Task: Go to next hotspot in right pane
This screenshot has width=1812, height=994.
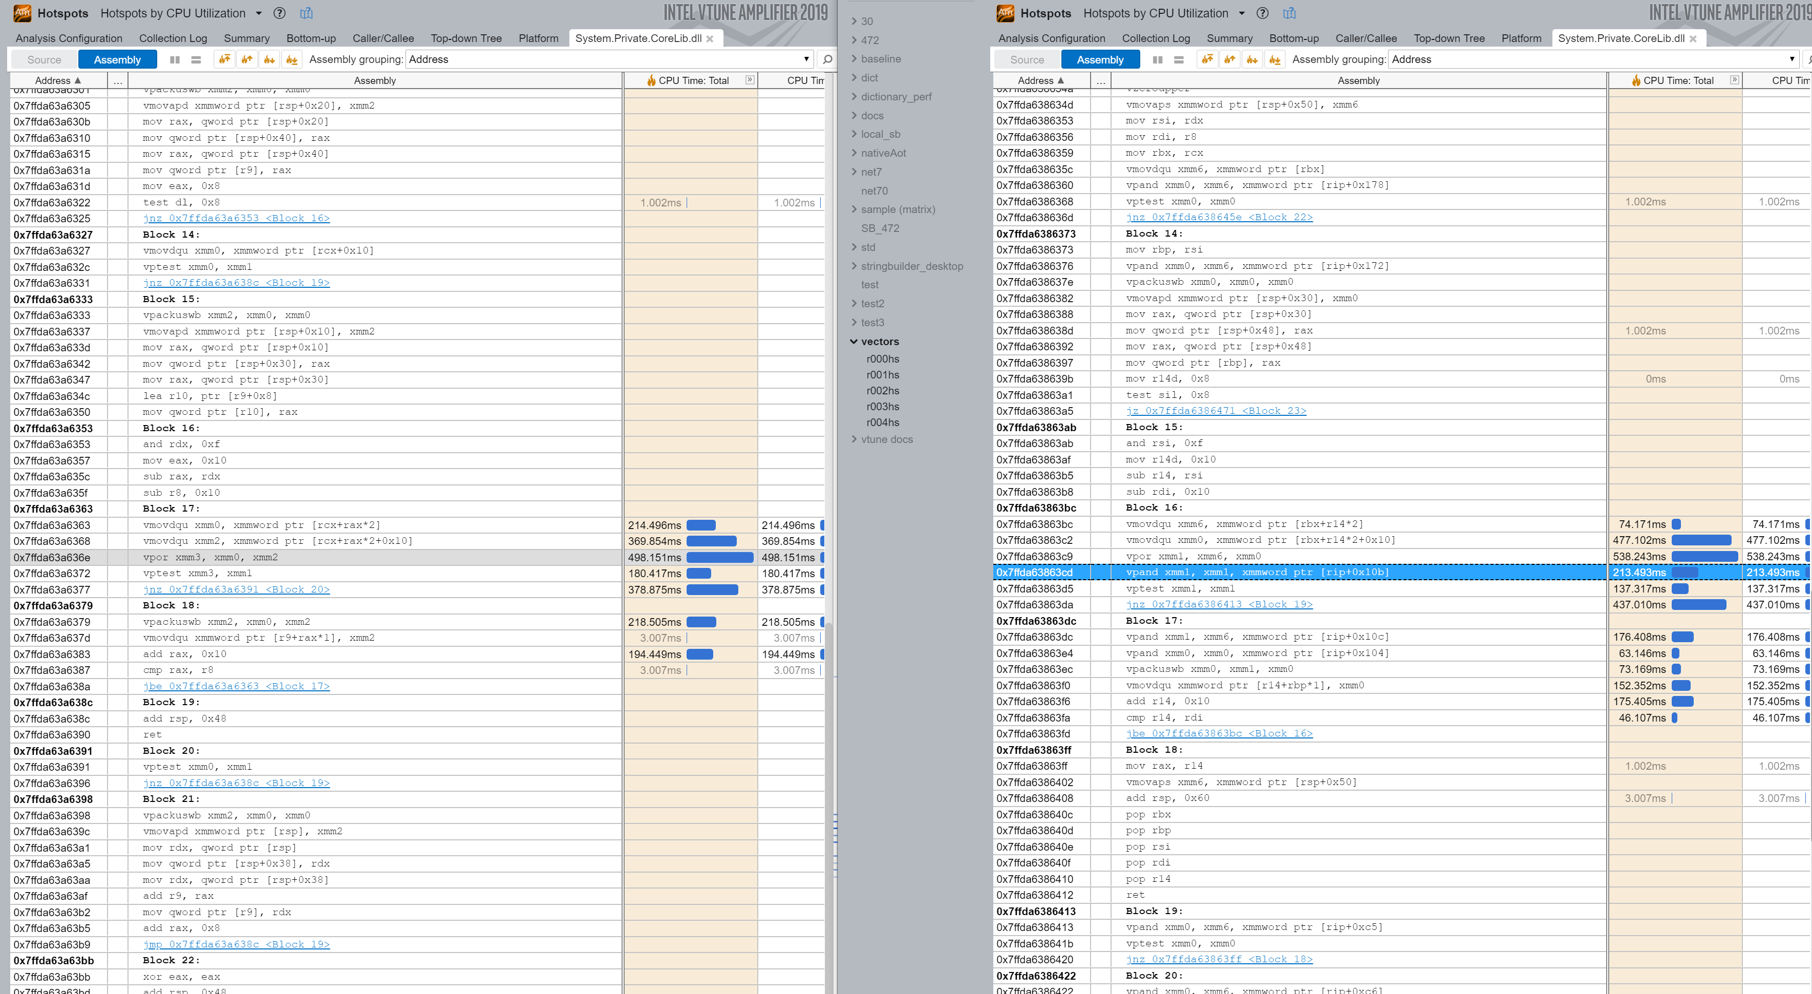Action: pyautogui.click(x=1252, y=60)
